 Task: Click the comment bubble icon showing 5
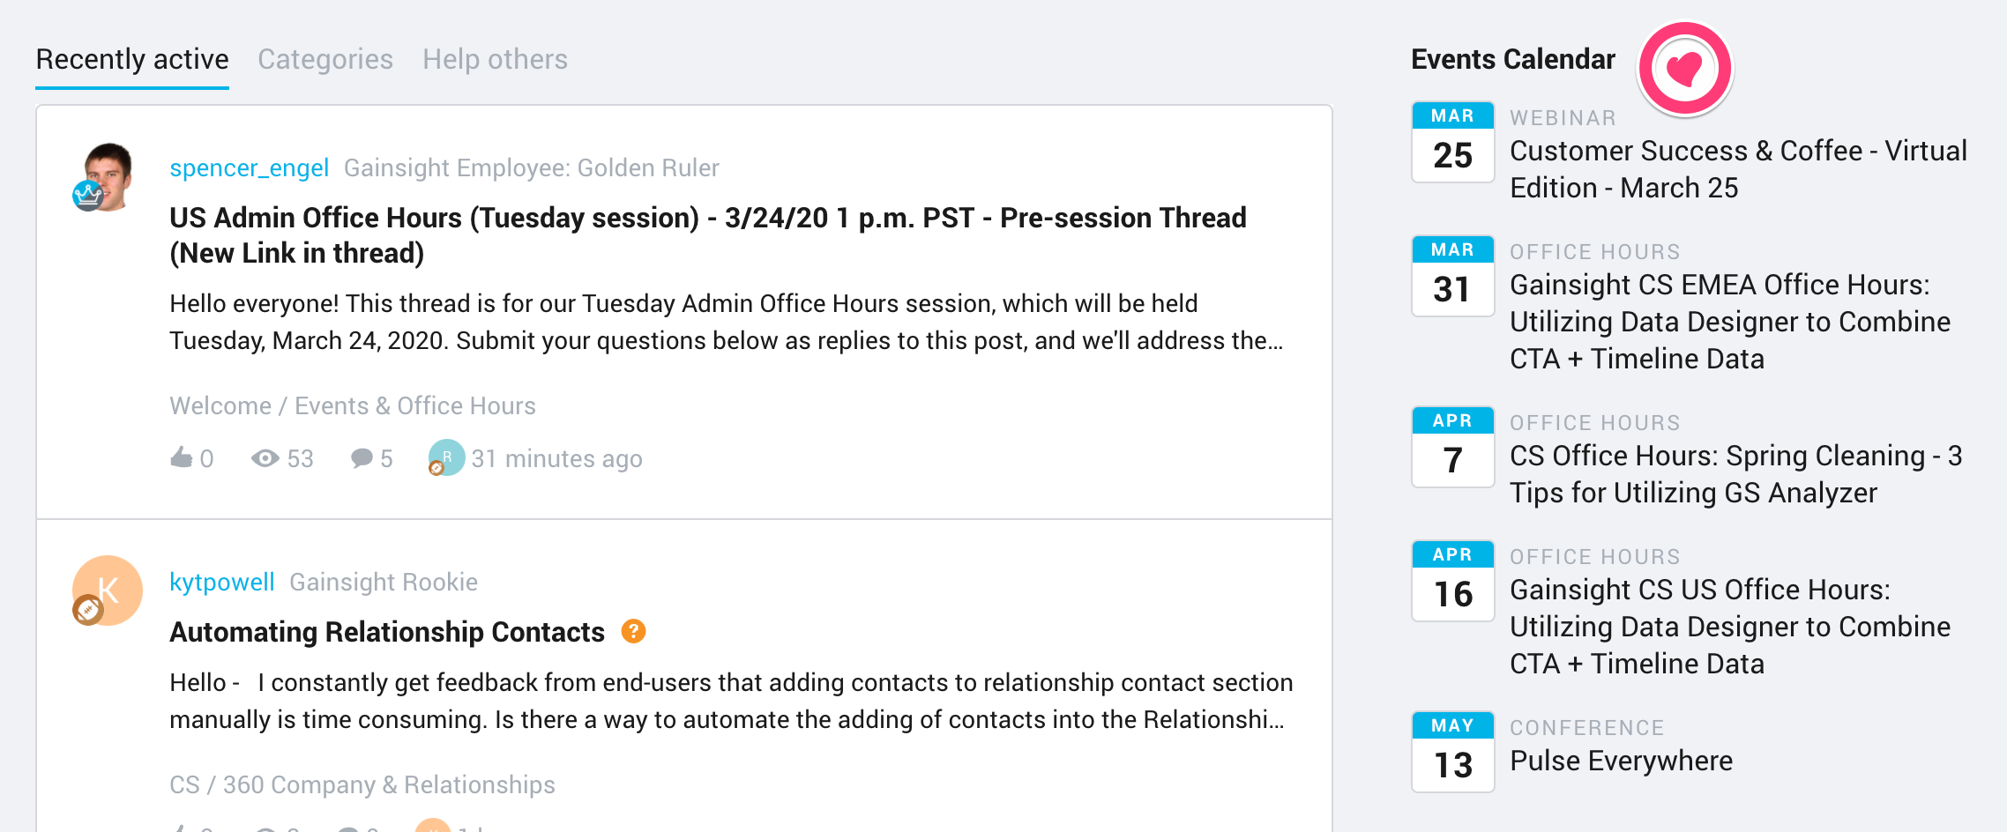pos(362,458)
